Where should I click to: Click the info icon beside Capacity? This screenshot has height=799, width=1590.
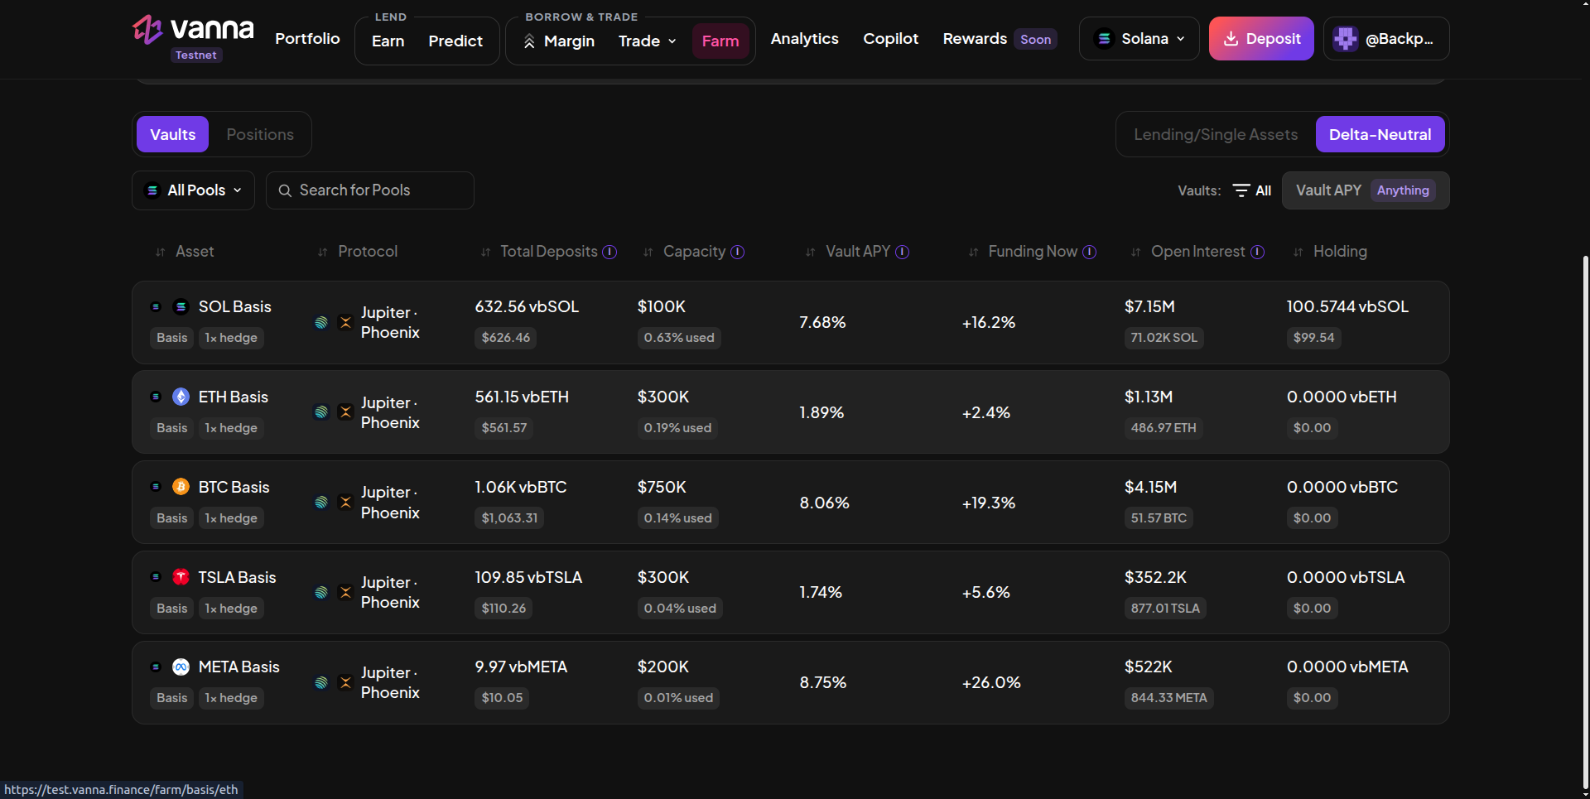pyautogui.click(x=737, y=252)
